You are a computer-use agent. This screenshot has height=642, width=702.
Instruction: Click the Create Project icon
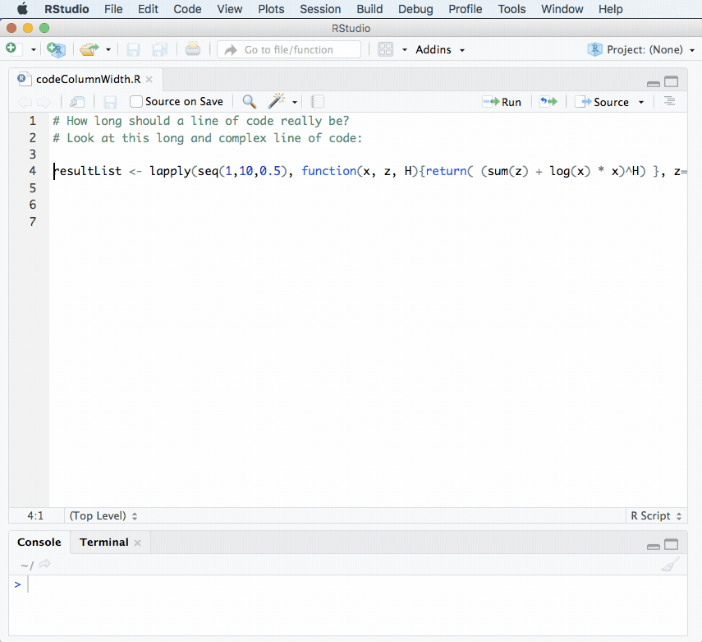pos(56,49)
